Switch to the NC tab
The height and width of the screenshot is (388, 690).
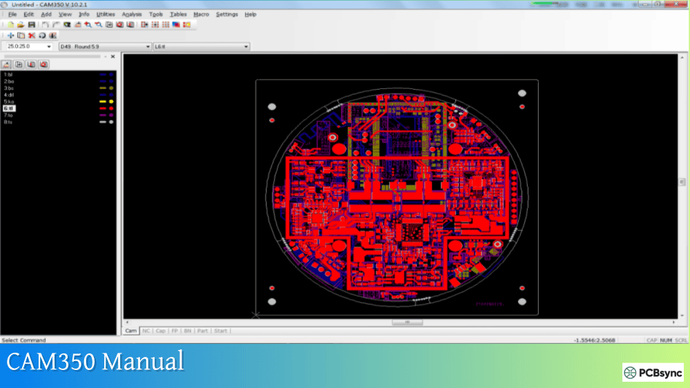146,331
